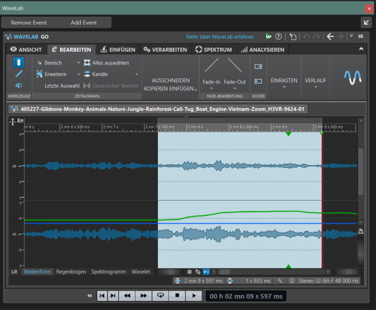Click the list layout icon
Screen dimensions: 376x310
tap(361, 36)
